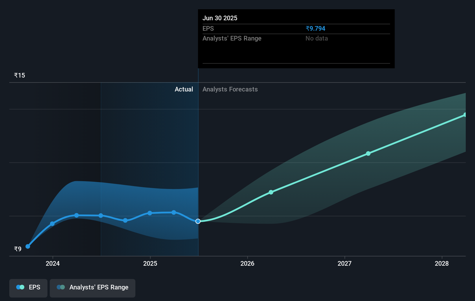The height and width of the screenshot is (301, 475).
Task: Click the EPS point at the shaded region's left edge
Action: 101,216
